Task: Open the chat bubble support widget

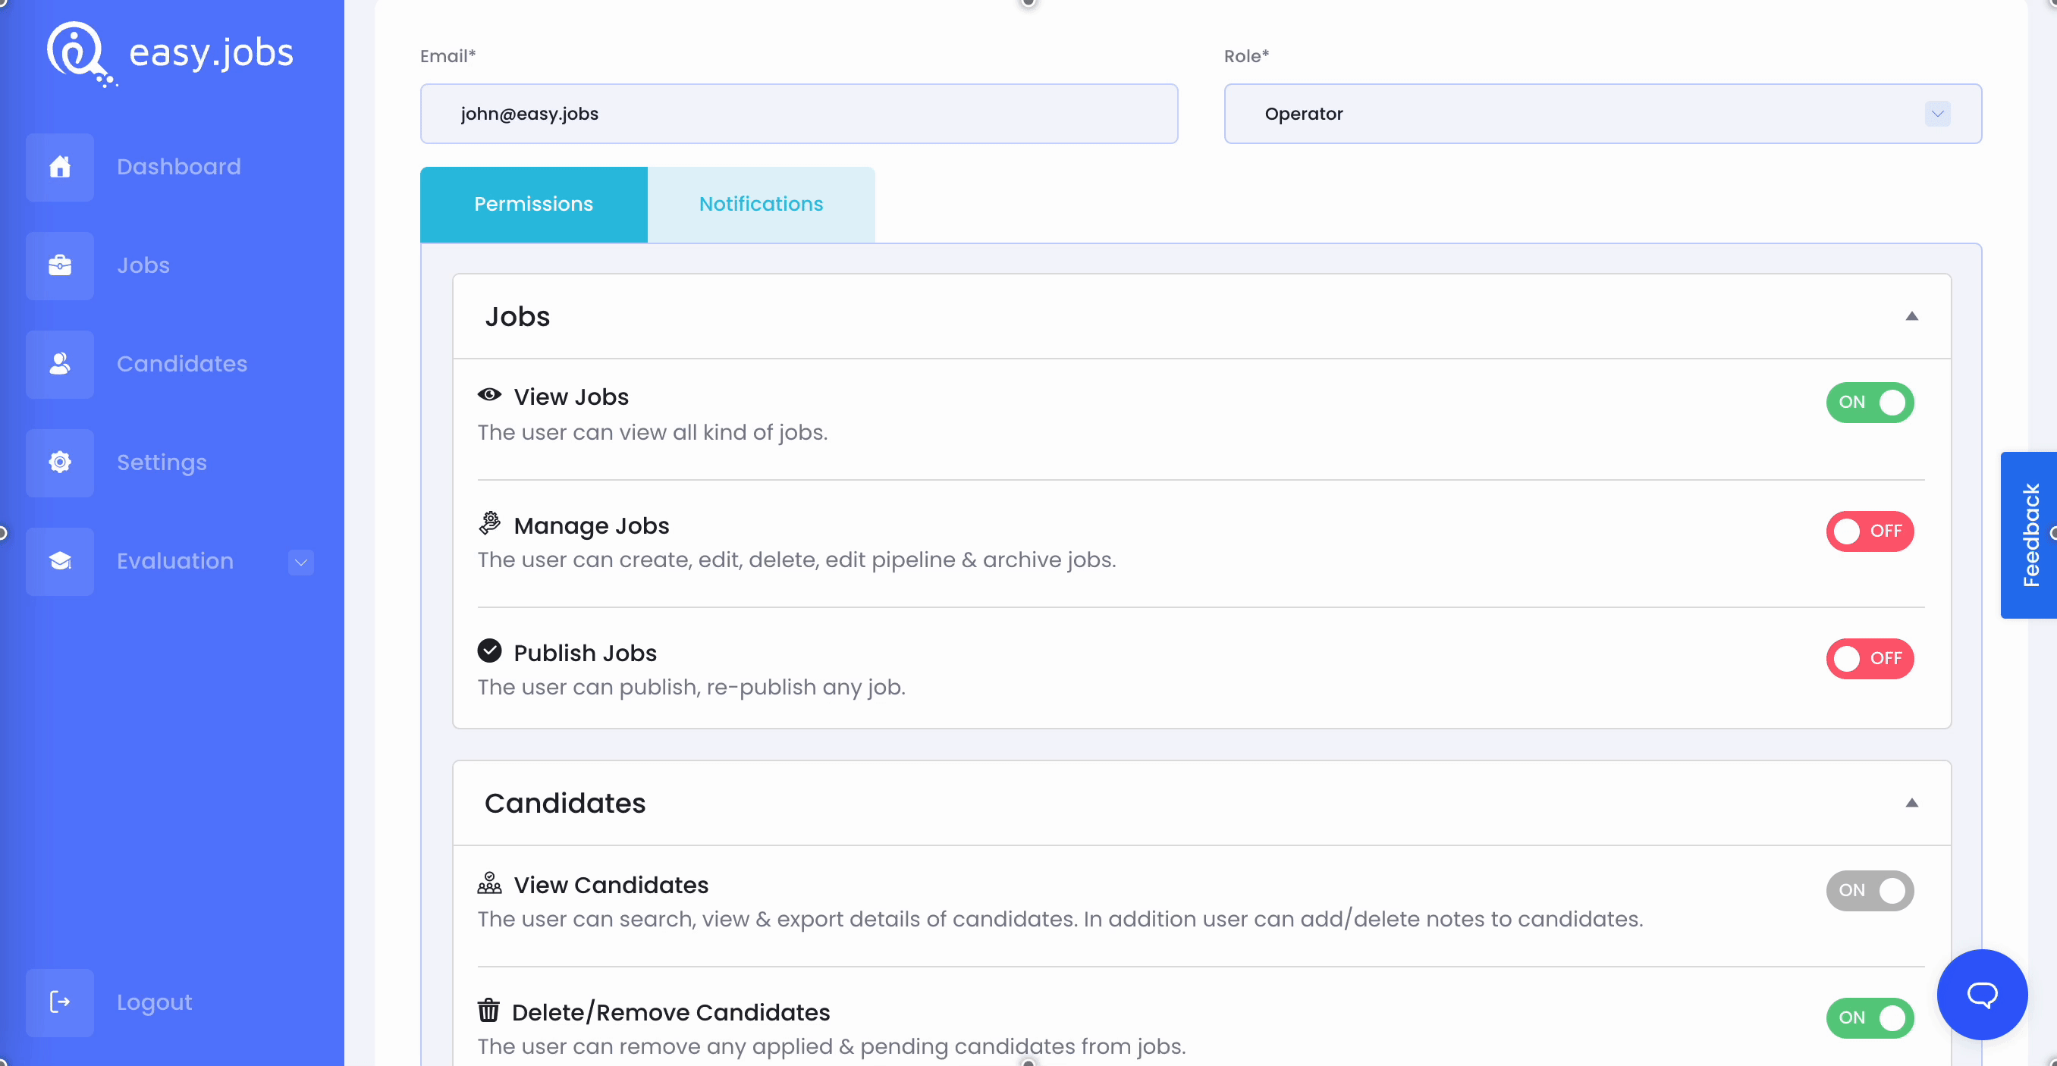Action: point(1982,994)
